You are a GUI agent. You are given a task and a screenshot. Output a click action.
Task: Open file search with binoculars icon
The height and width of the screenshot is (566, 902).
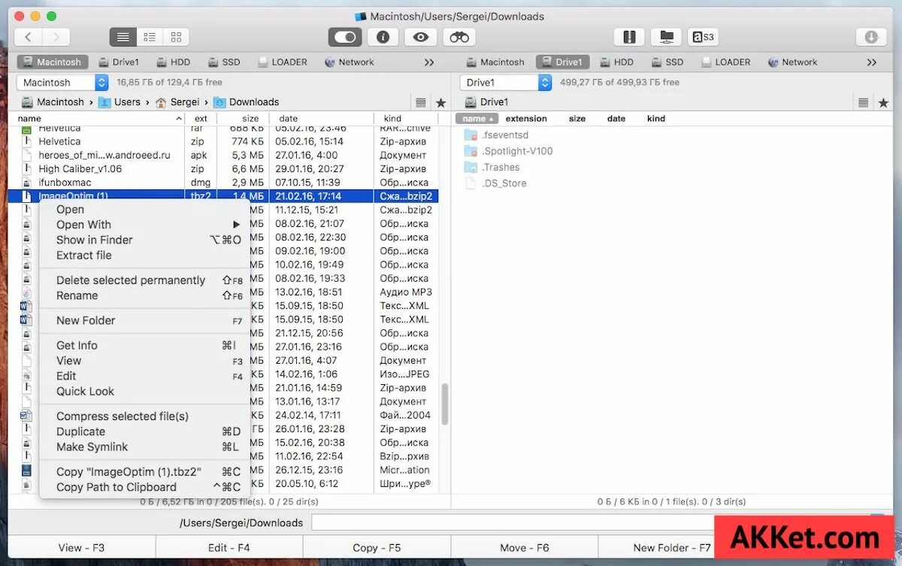point(459,36)
